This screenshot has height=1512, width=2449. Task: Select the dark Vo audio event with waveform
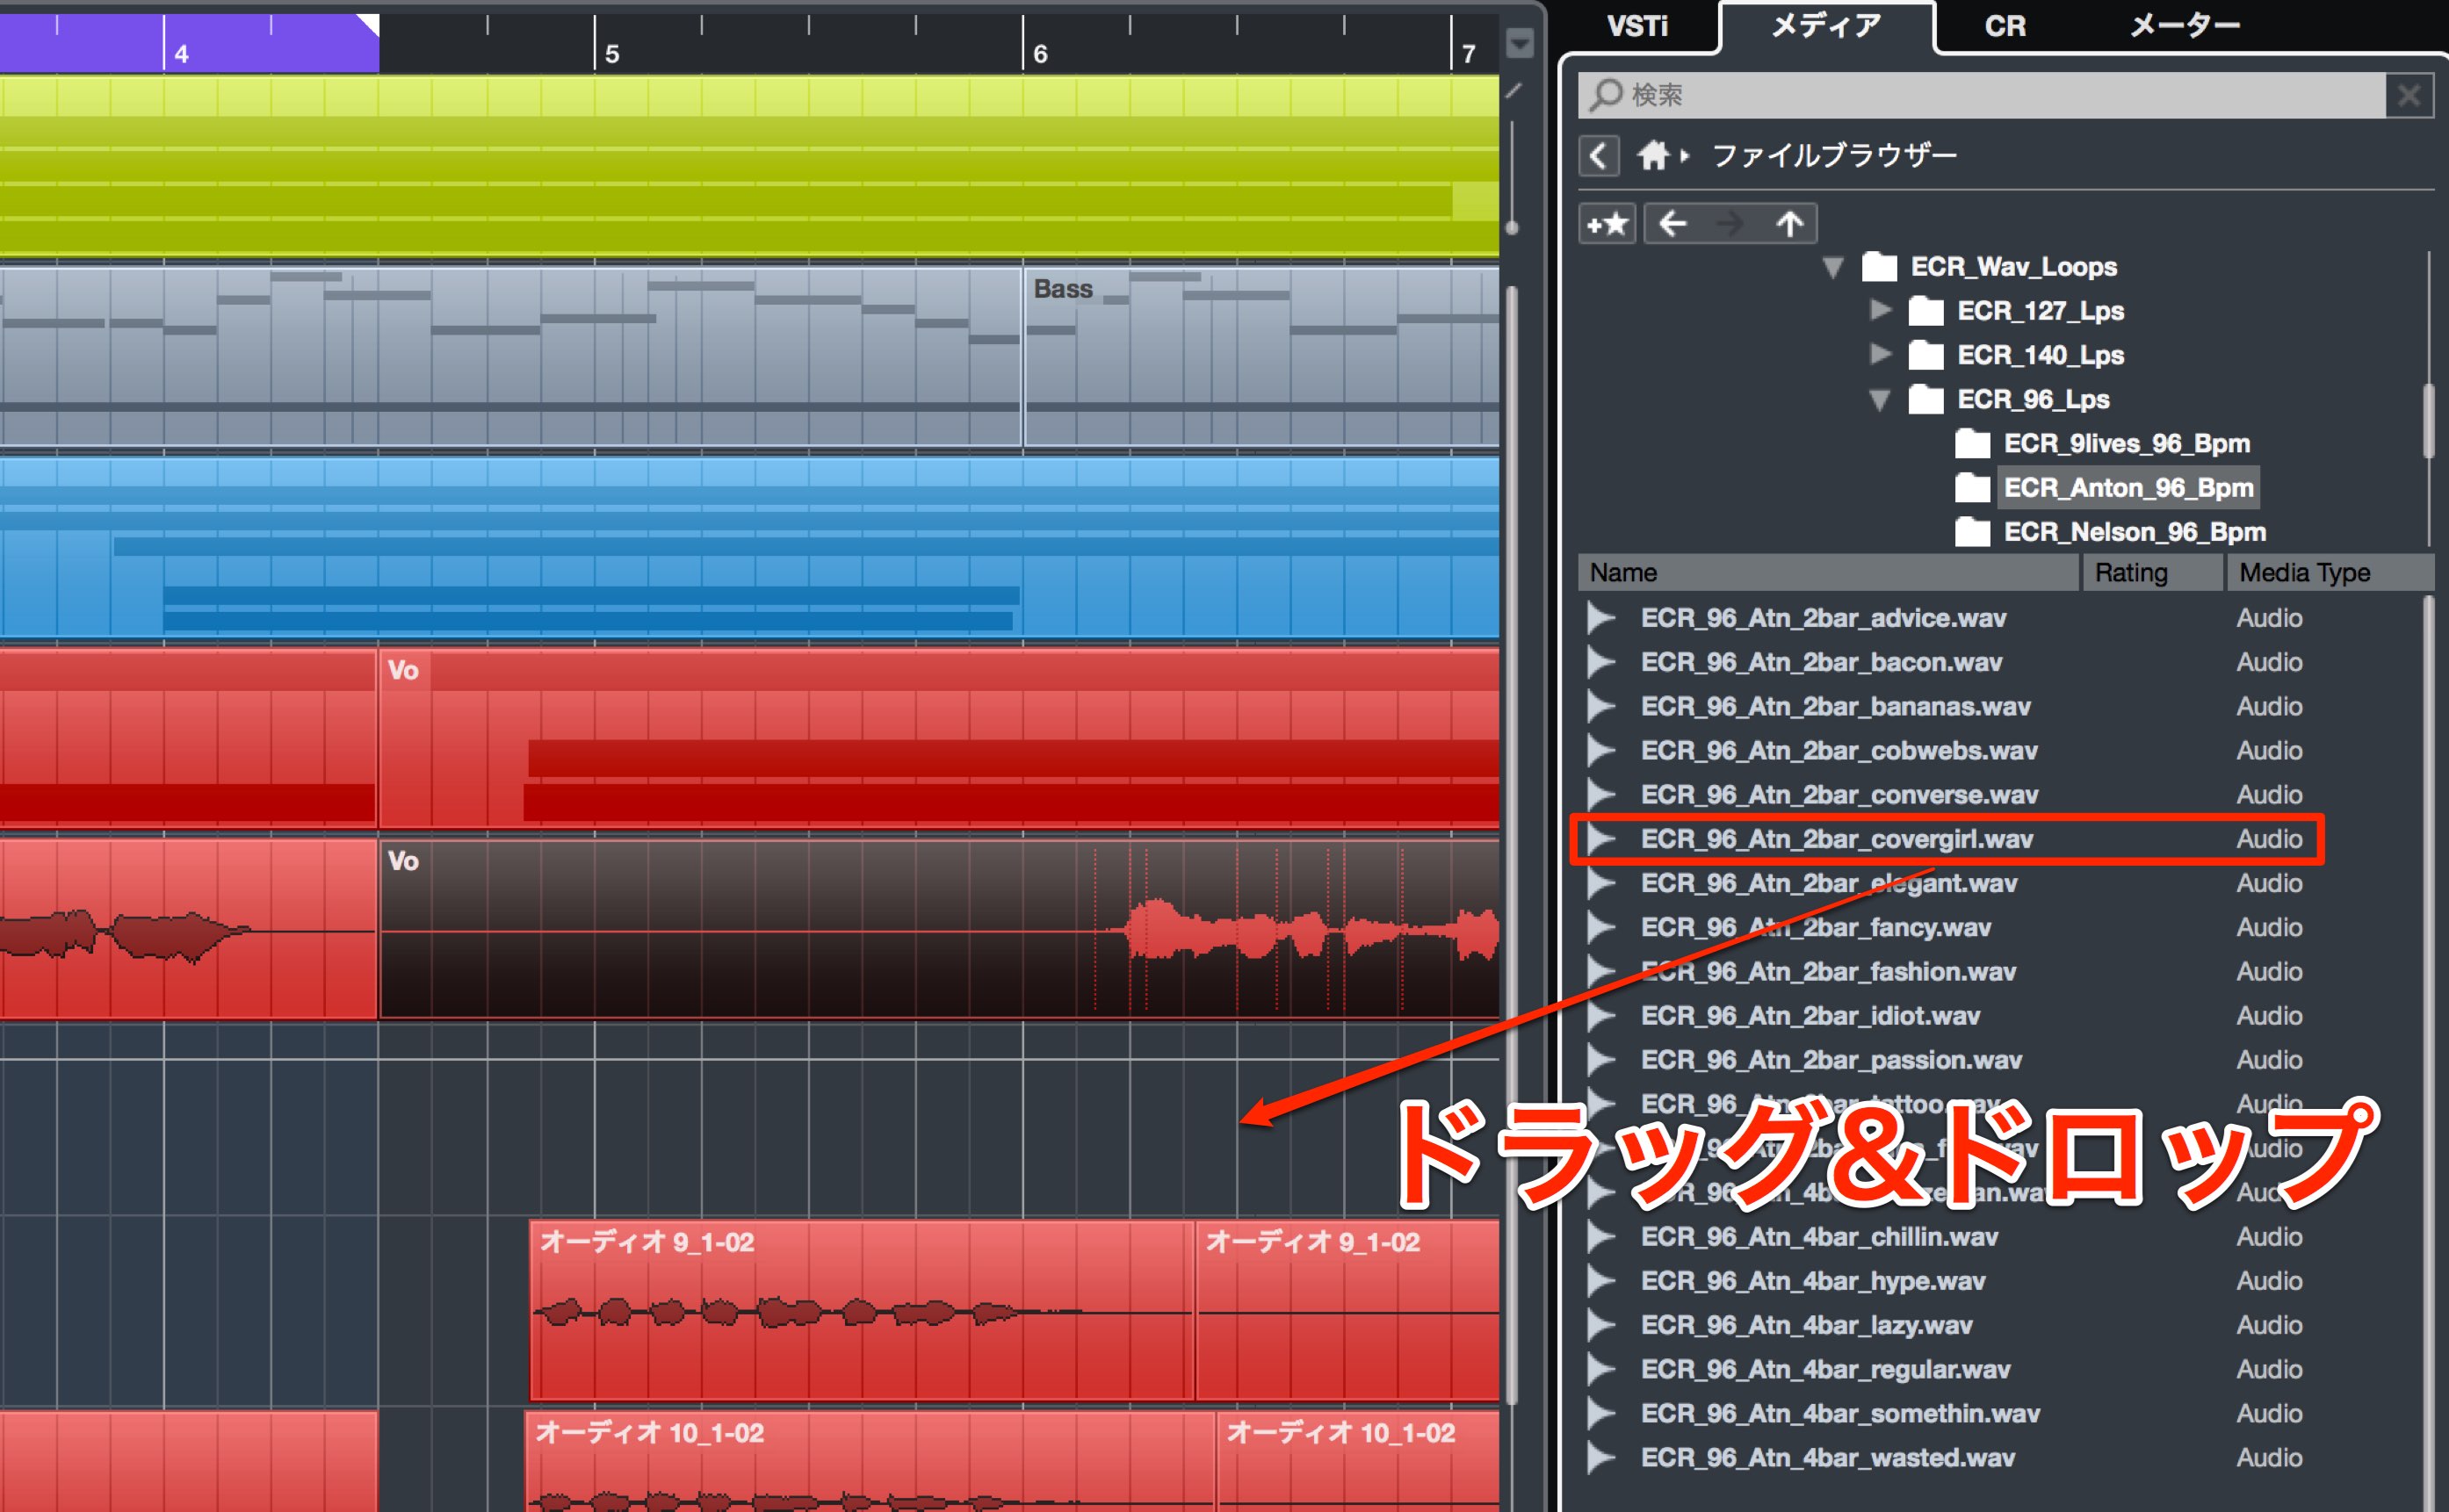(x=938, y=929)
